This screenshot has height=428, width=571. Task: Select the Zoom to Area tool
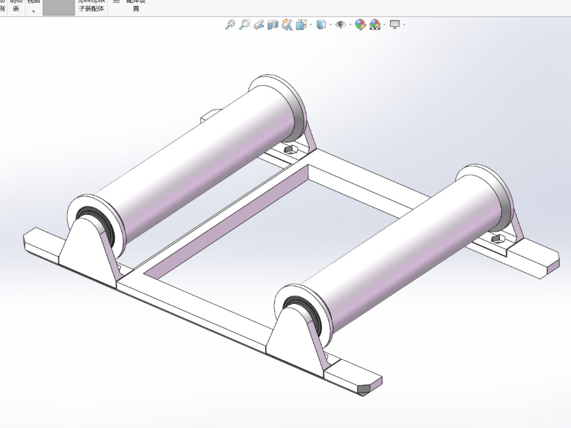tap(244, 25)
